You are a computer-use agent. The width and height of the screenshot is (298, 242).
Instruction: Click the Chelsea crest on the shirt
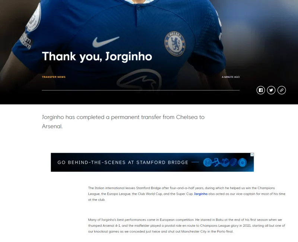click(175, 44)
